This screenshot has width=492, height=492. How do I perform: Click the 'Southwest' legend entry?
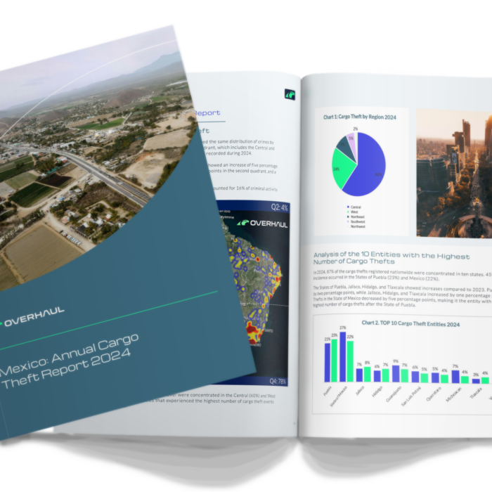pos(356,221)
